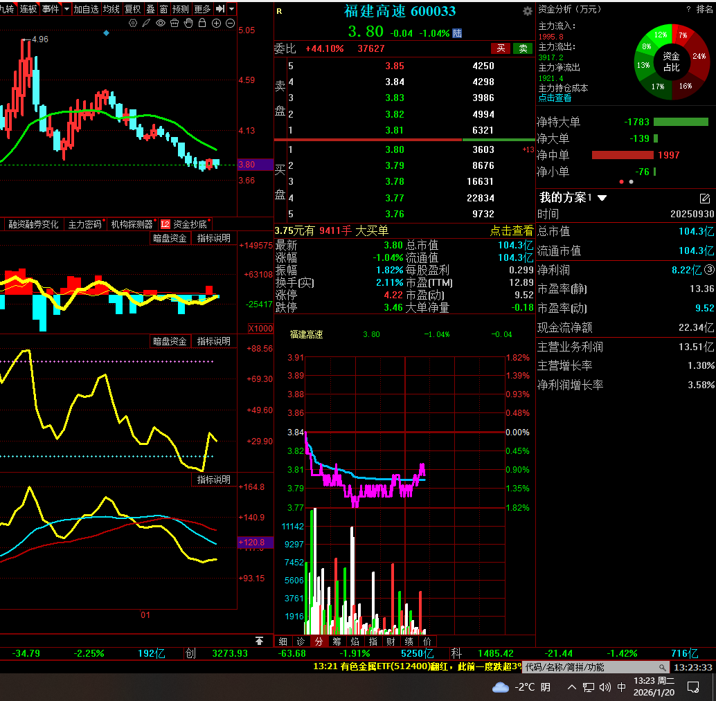The height and width of the screenshot is (701, 716).
Task: Click the question mark help icon
Action: 688,9
